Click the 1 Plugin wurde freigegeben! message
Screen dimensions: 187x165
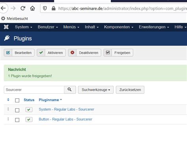[x=30, y=76]
